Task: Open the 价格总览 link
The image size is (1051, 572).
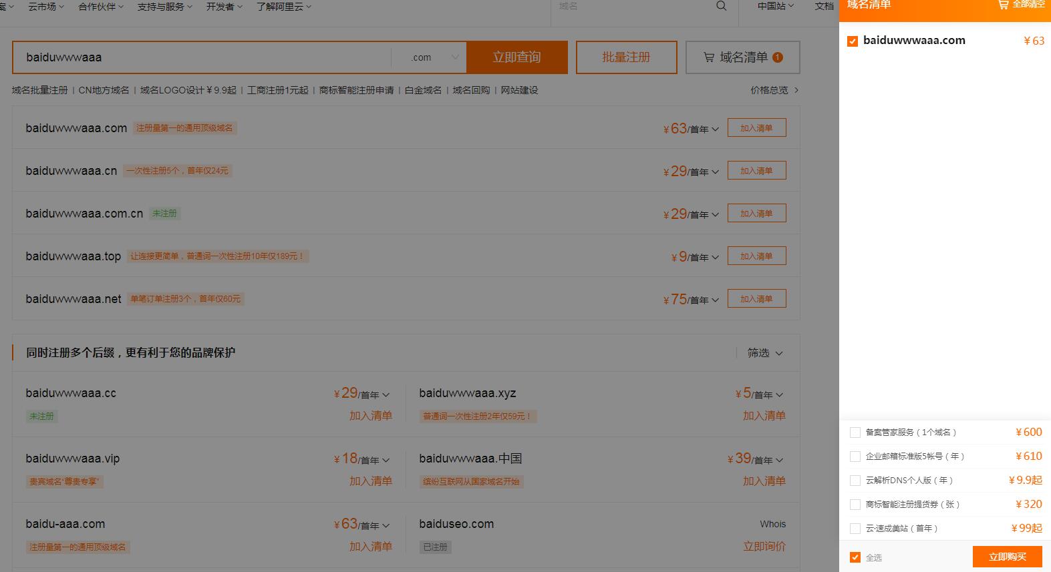Action: pyautogui.click(x=774, y=90)
